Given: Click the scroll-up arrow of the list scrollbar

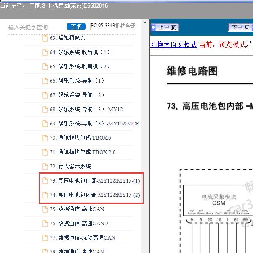Looking at the screenshot, I should pyautogui.click(x=145, y=23).
